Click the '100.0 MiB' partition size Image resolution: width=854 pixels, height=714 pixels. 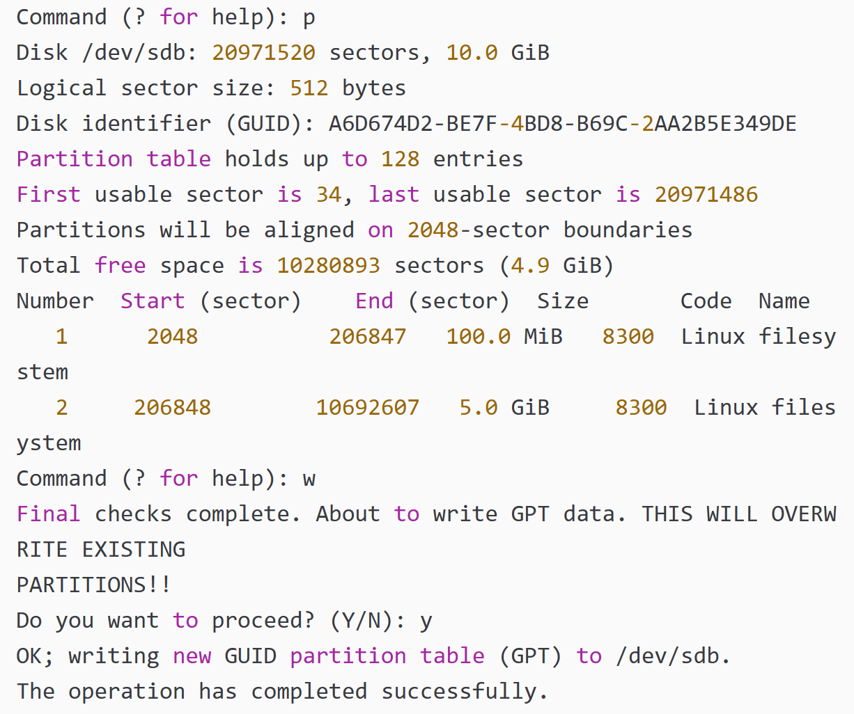[504, 337]
